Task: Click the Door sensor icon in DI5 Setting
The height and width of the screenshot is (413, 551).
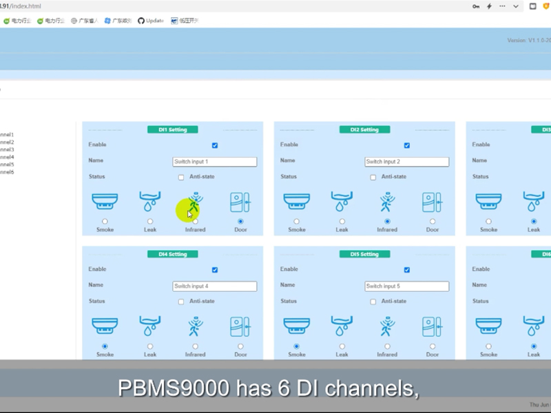Action: click(x=432, y=326)
